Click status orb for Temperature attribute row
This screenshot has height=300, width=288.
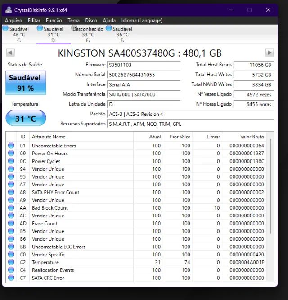11,262
